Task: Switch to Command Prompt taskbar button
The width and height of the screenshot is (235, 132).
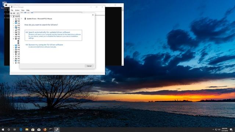Action: coord(51,129)
